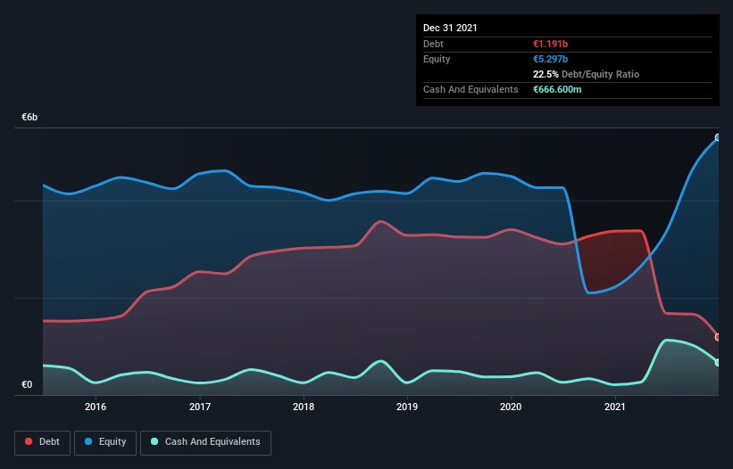Click the teal Cash end-point marker

click(718, 363)
